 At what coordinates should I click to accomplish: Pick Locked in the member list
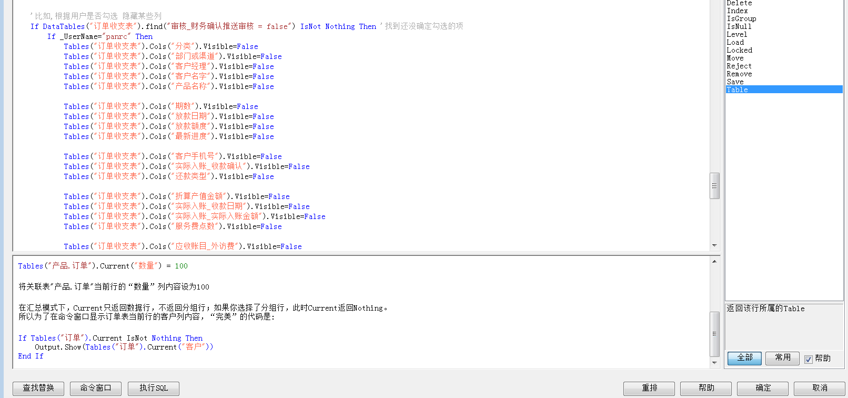739,50
